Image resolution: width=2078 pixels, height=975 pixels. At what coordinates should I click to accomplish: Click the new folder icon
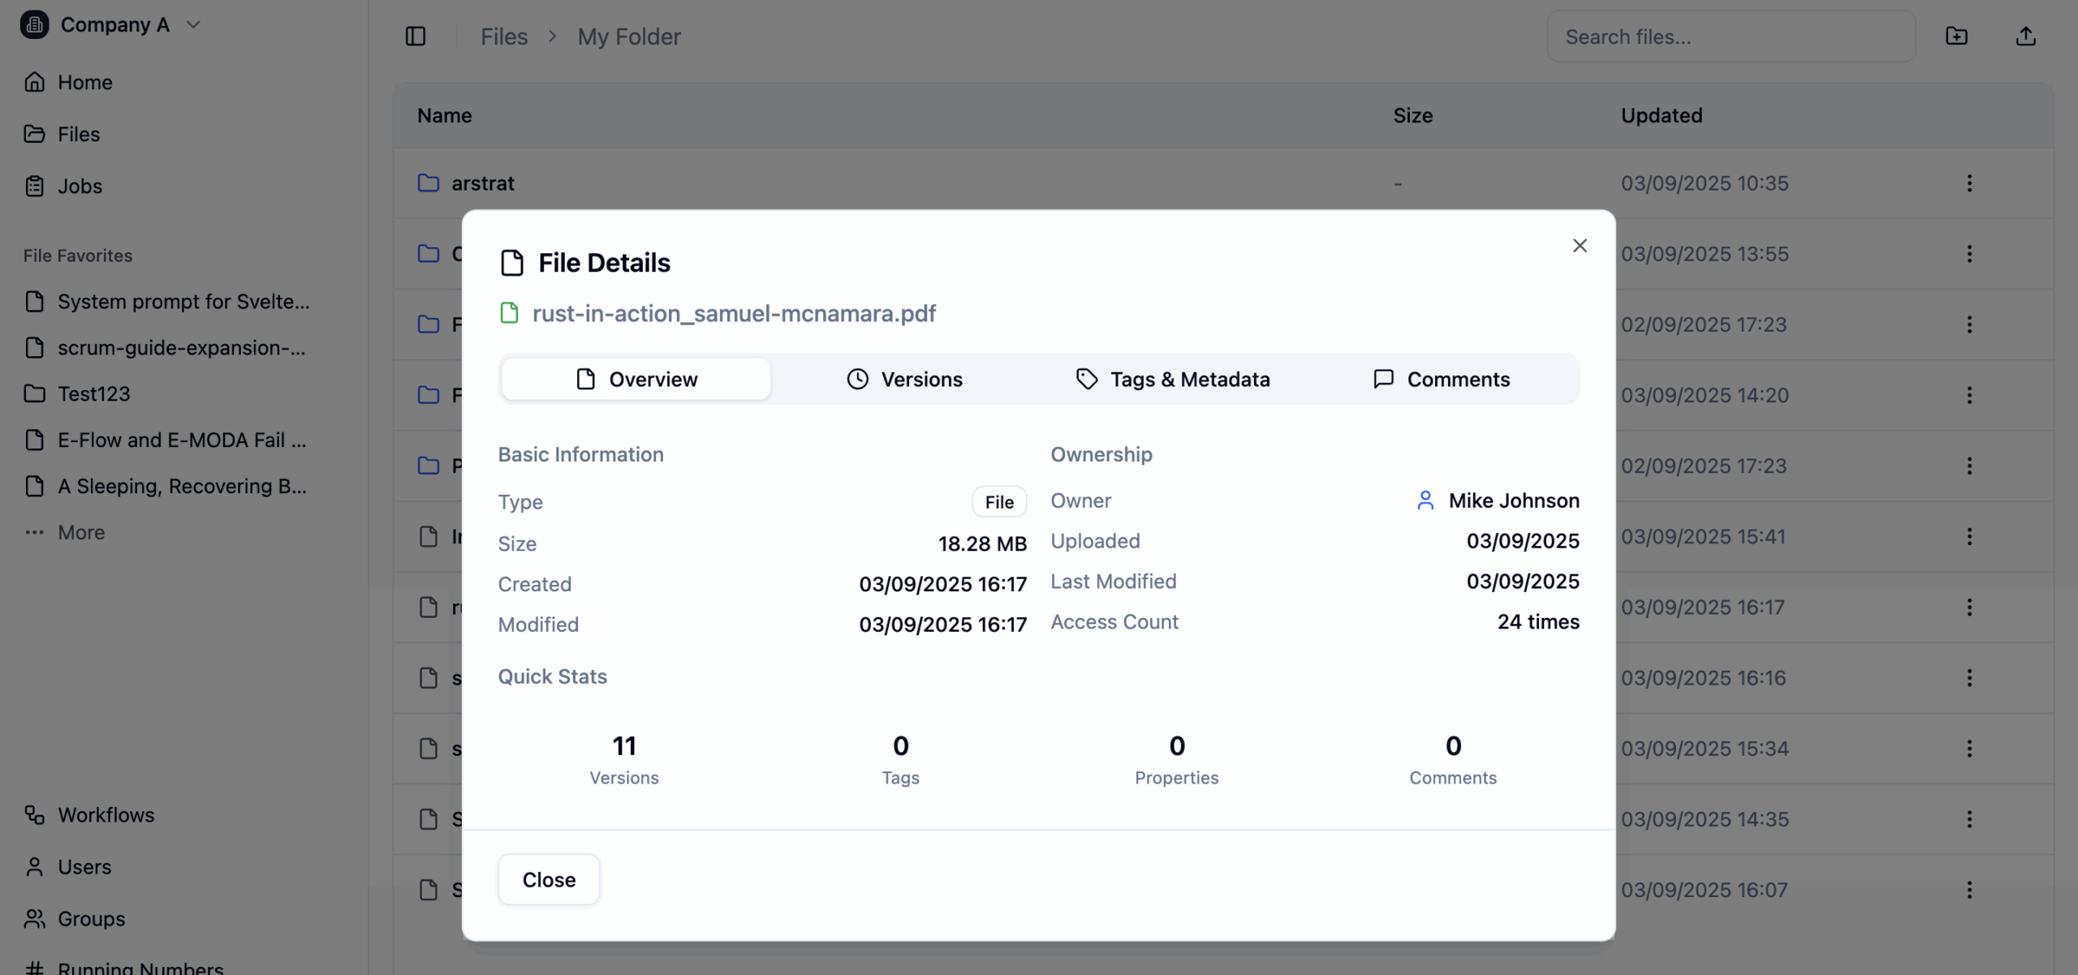[x=1956, y=37]
